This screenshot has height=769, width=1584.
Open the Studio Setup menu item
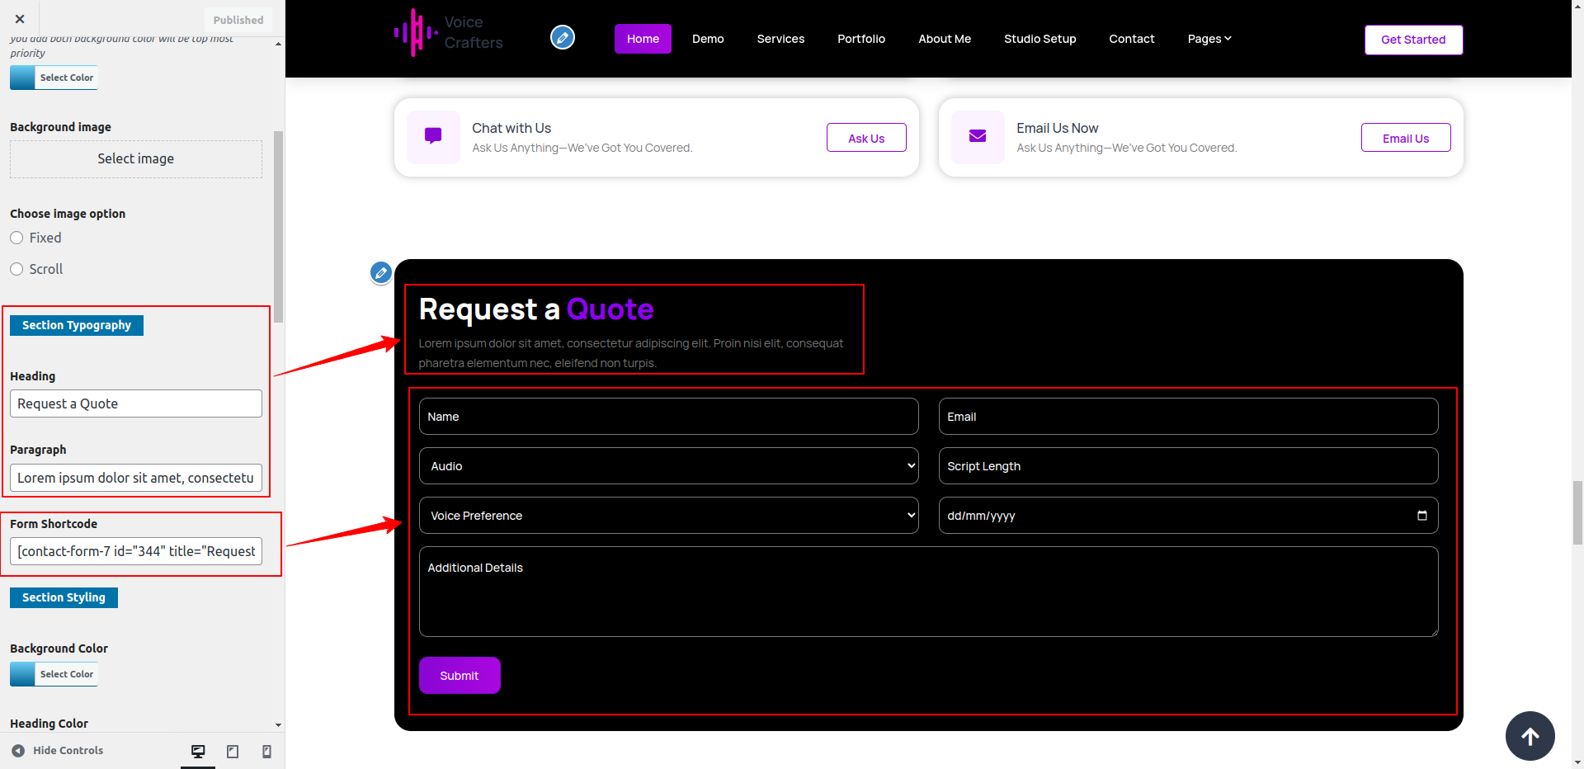coord(1039,39)
